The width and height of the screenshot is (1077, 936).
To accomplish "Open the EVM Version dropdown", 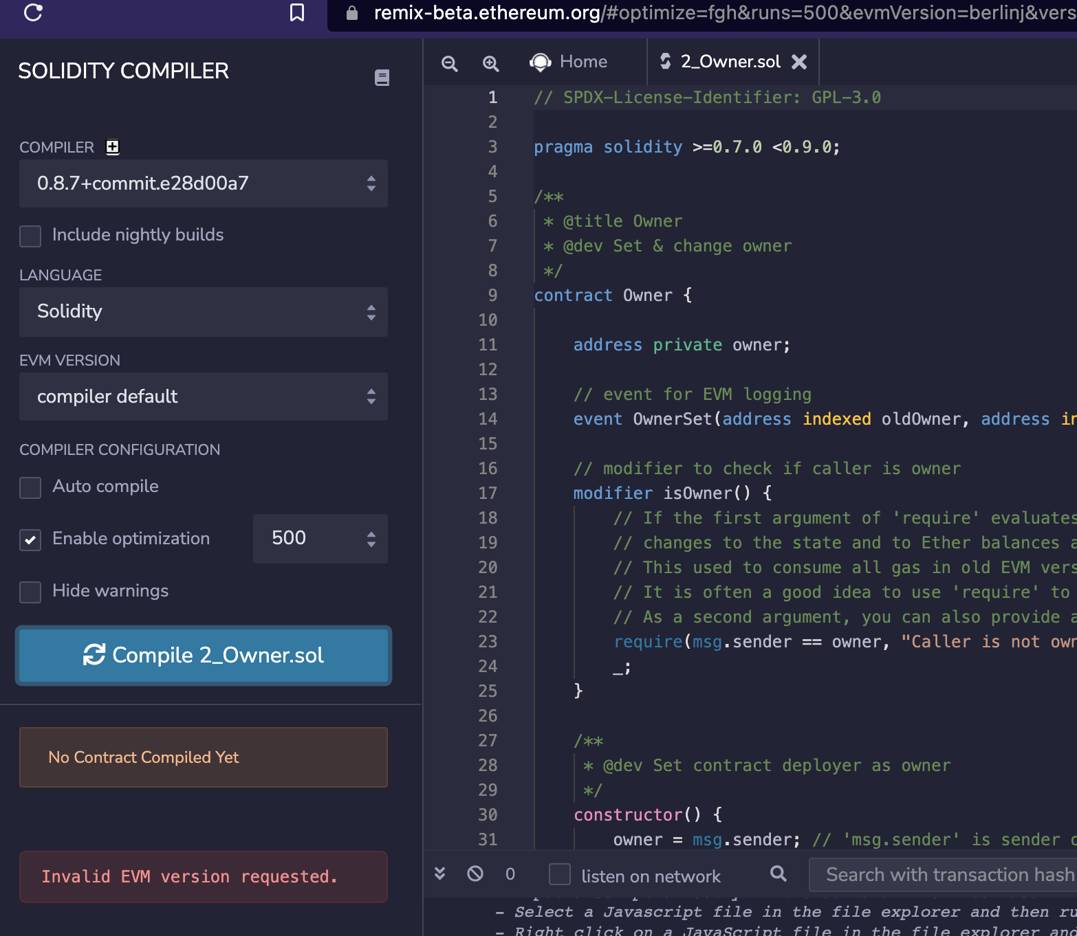I will coord(204,397).
